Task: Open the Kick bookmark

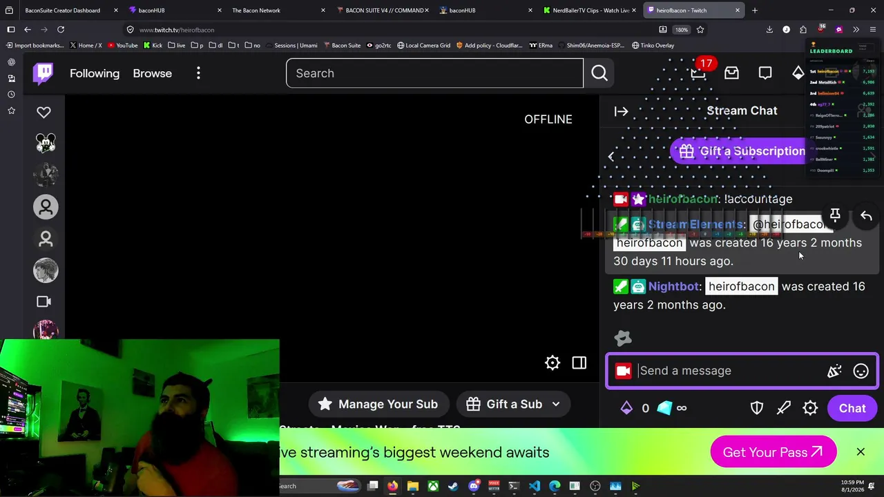Action: tap(153, 46)
